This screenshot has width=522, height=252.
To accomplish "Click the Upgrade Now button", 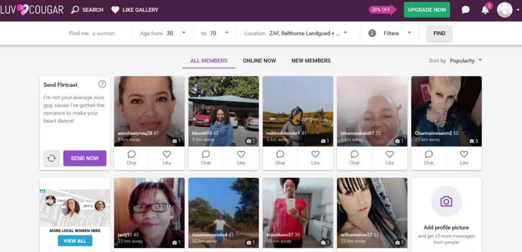I will (x=427, y=10).
